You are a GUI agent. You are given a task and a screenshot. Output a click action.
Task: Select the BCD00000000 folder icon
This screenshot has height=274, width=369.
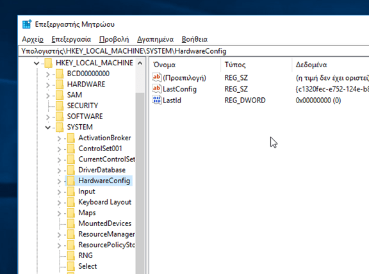[60, 74]
